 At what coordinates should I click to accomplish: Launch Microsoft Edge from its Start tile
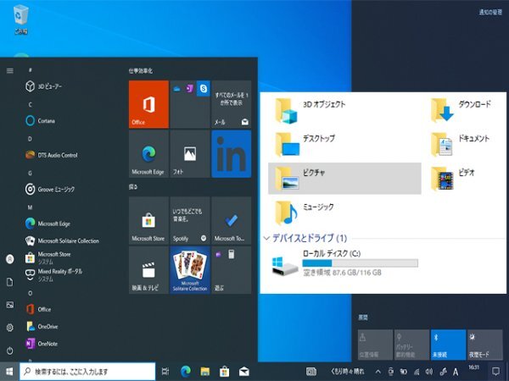click(148, 154)
